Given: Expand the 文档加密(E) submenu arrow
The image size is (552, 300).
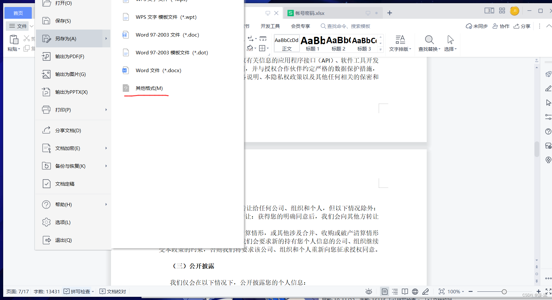Looking at the screenshot, I should click(106, 148).
